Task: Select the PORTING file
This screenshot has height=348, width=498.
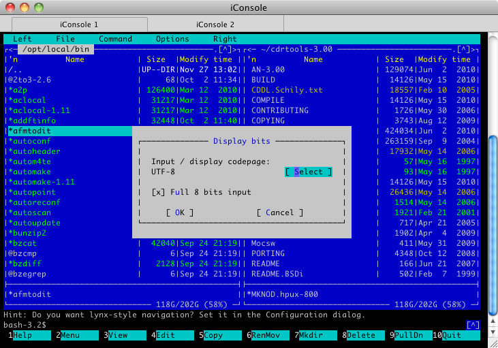Action: pyautogui.click(x=361, y=253)
